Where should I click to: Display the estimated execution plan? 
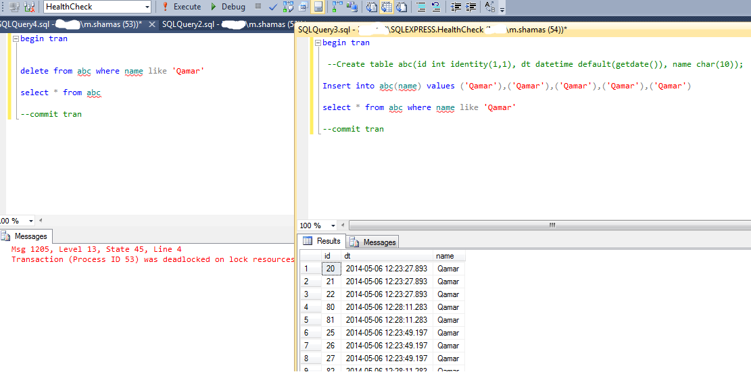(289, 7)
